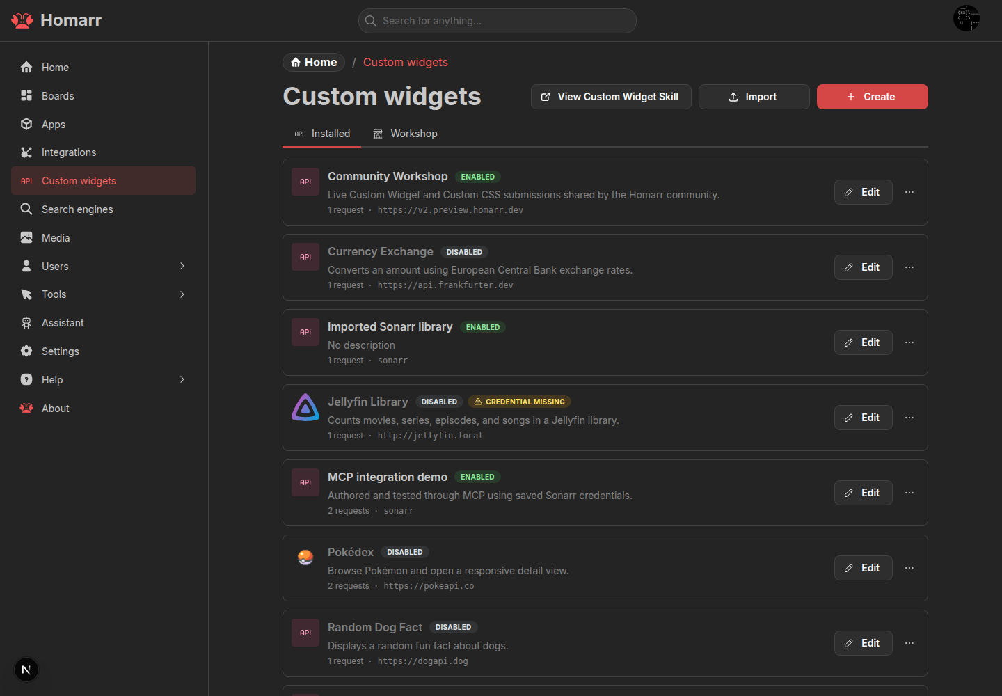Click the https://dogapi.dog text
Image resolution: width=1002 pixels, height=696 pixels.
422,661
